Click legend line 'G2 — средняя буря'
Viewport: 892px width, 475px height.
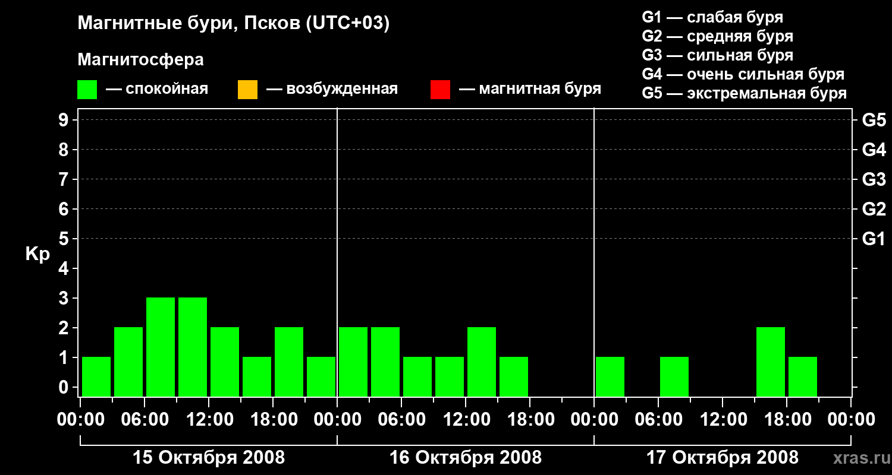718,36
